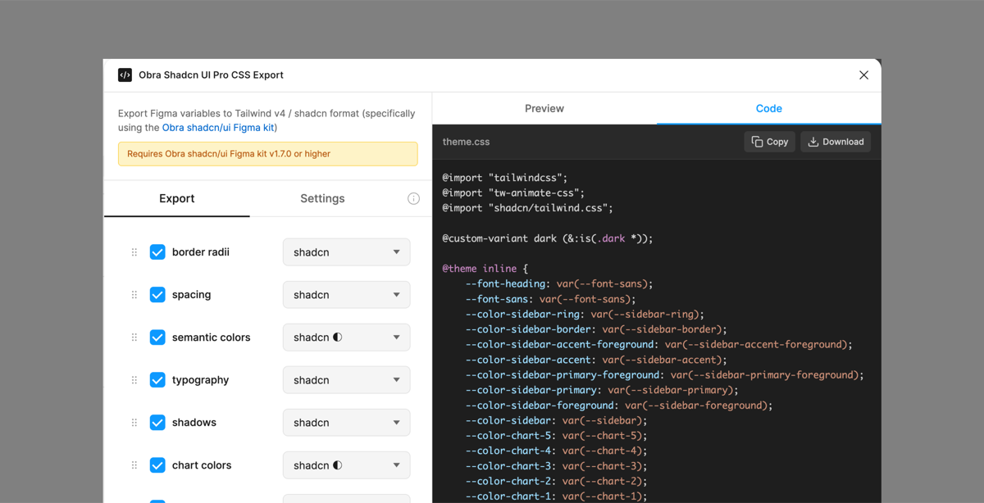Grab the drag handle next to chart colors
Image resolution: width=984 pixels, height=503 pixels.
coord(134,464)
